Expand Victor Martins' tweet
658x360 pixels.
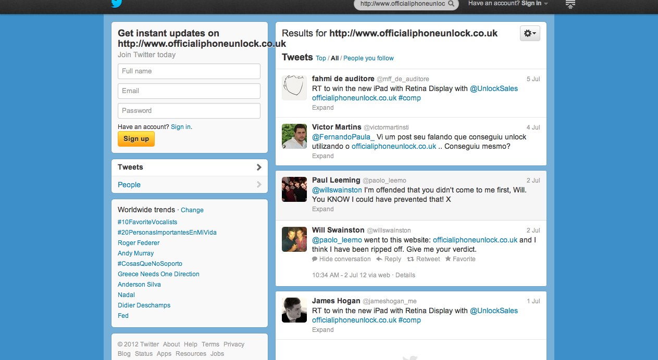(x=323, y=156)
